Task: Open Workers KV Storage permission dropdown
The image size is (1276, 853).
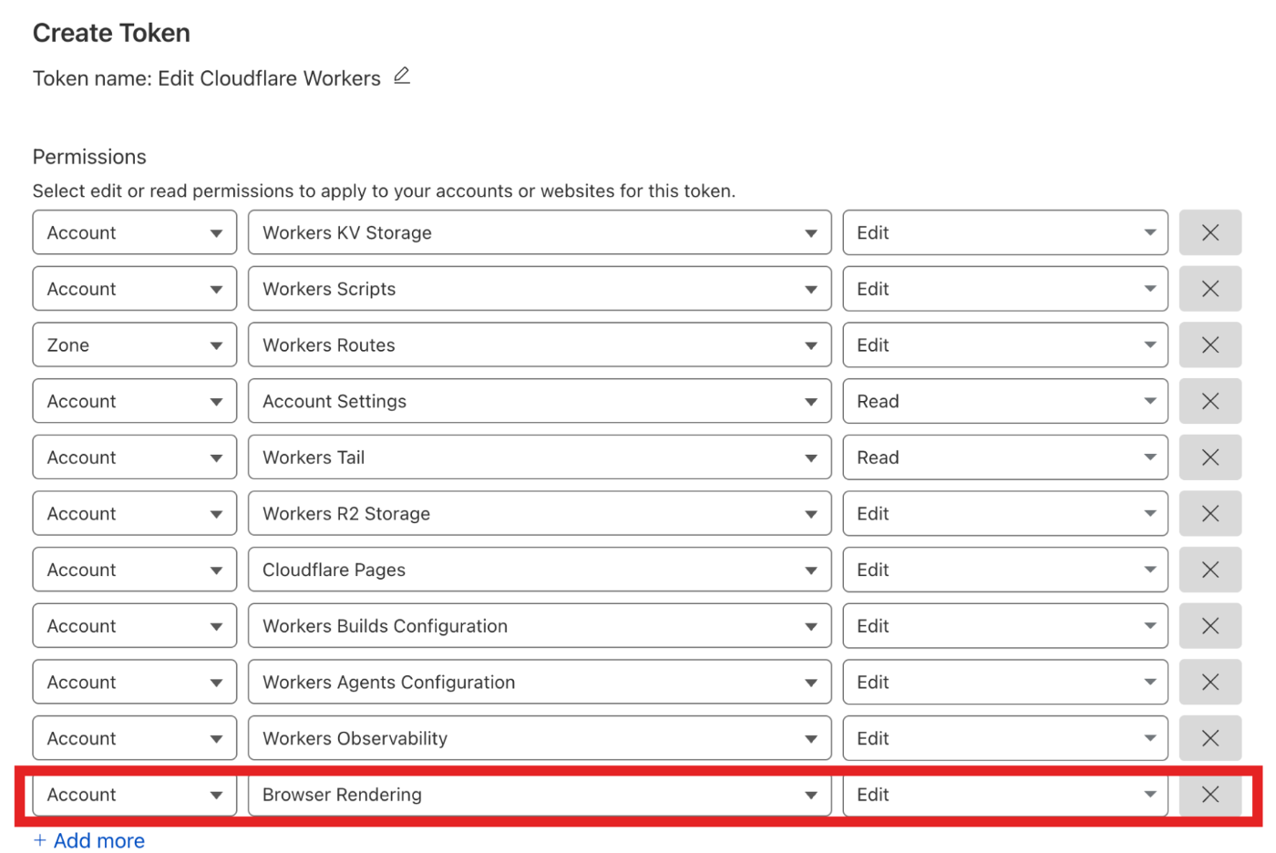Action: click(x=540, y=232)
